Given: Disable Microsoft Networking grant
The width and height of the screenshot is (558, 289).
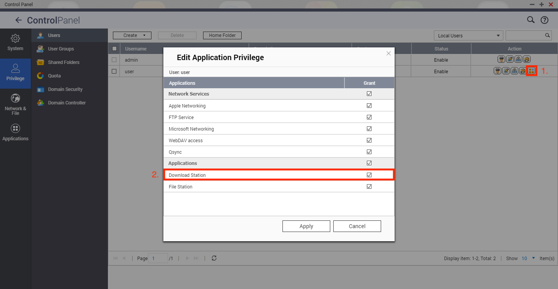Looking at the screenshot, I should (x=369, y=129).
